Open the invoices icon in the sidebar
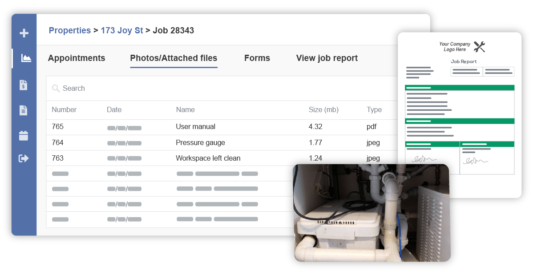Viewport: 534px width, 275px height. pyautogui.click(x=24, y=85)
